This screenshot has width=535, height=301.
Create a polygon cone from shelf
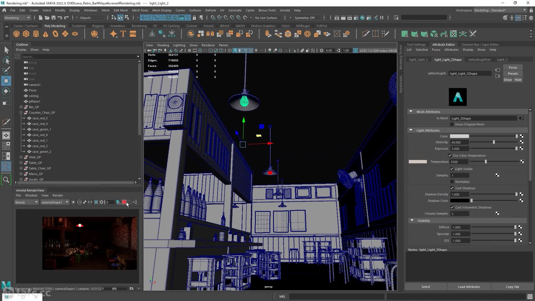45,34
